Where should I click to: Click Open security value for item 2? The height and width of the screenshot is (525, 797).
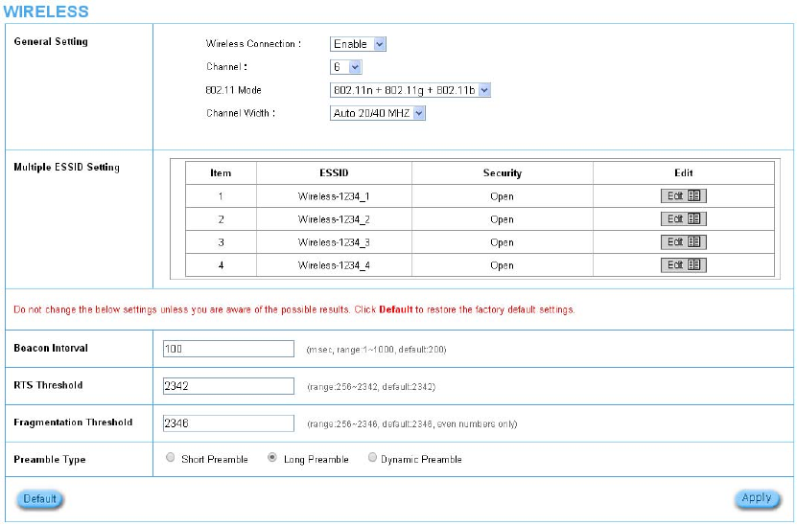coord(502,219)
